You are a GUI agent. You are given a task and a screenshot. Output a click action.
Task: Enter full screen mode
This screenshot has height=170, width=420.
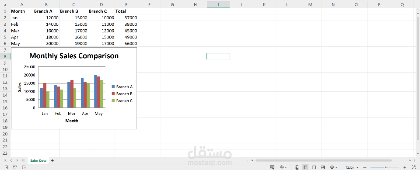click(414, 167)
